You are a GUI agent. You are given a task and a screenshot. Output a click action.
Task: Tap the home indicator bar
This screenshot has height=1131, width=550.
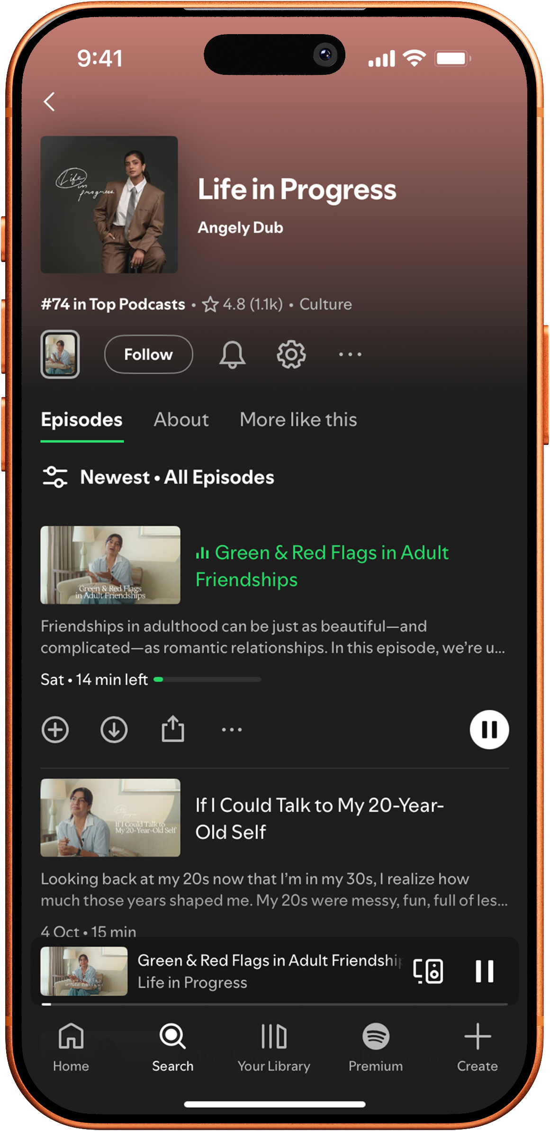click(275, 1104)
